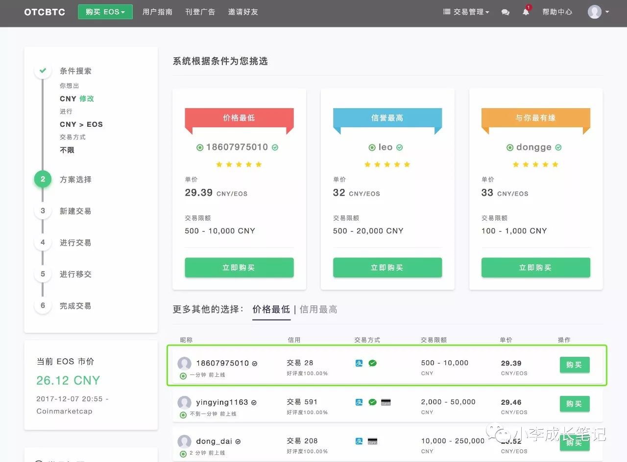Click the user avatar at top right

coord(595,12)
